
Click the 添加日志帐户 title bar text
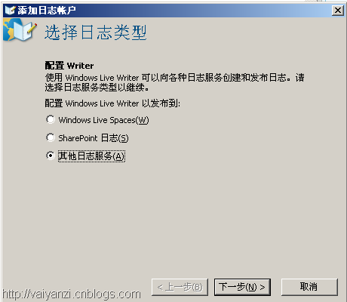click(47, 11)
